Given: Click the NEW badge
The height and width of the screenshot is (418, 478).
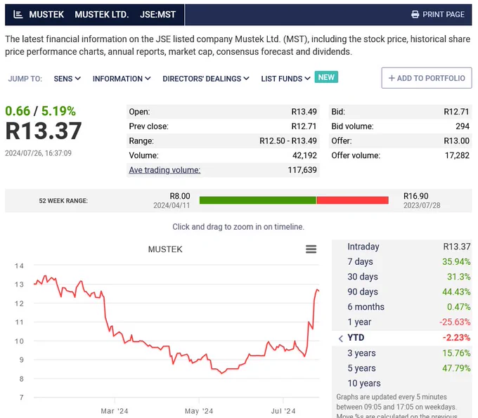Looking at the screenshot, I should [x=326, y=77].
